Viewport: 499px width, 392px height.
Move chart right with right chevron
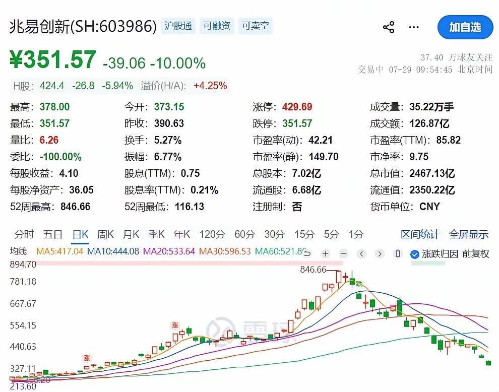pyautogui.click(x=380, y=253)
